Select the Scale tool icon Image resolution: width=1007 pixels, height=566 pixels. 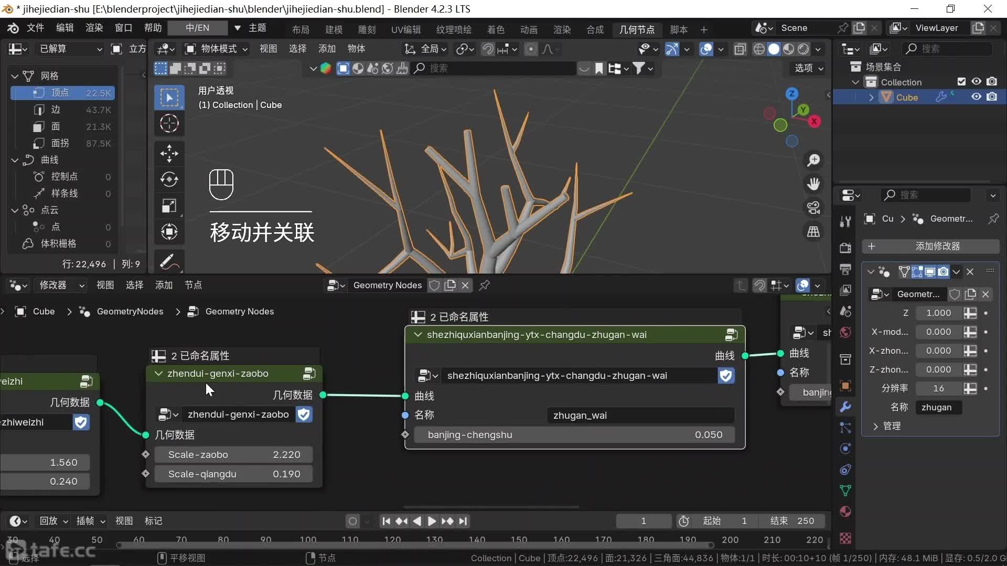pos(169,206)
